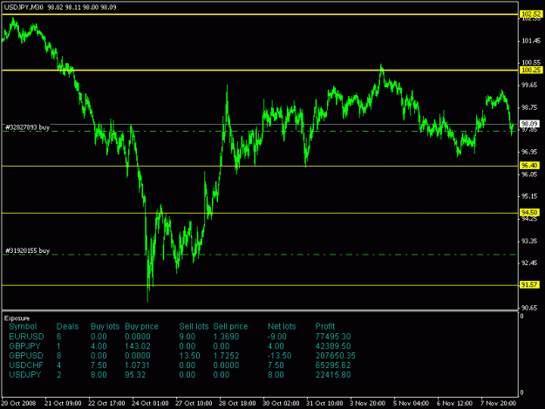
Task: Click the EURUSD net lots -9.00
Action: (277, 337)
